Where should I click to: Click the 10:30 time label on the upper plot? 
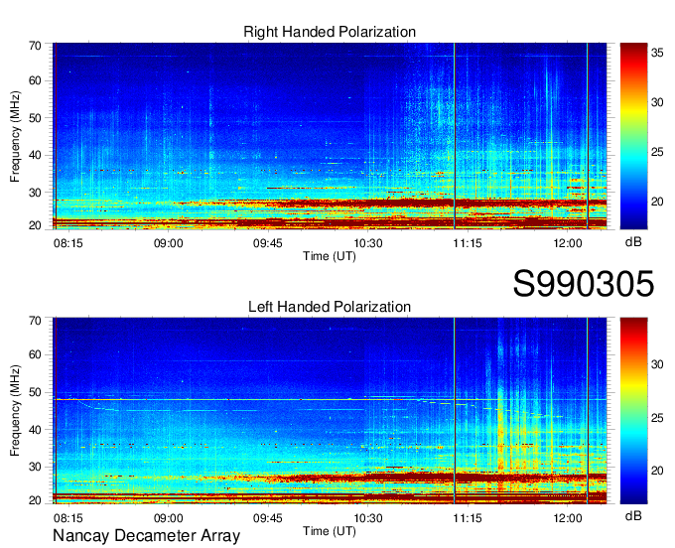tap(368, 243)
